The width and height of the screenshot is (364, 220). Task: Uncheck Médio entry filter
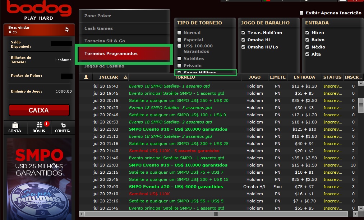point(307,47)
